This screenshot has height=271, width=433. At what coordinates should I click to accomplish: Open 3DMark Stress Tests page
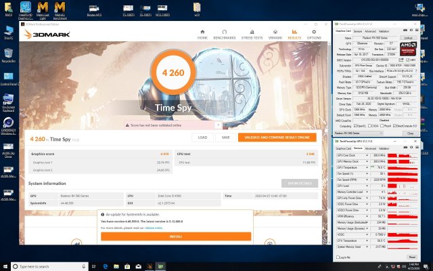251,35
